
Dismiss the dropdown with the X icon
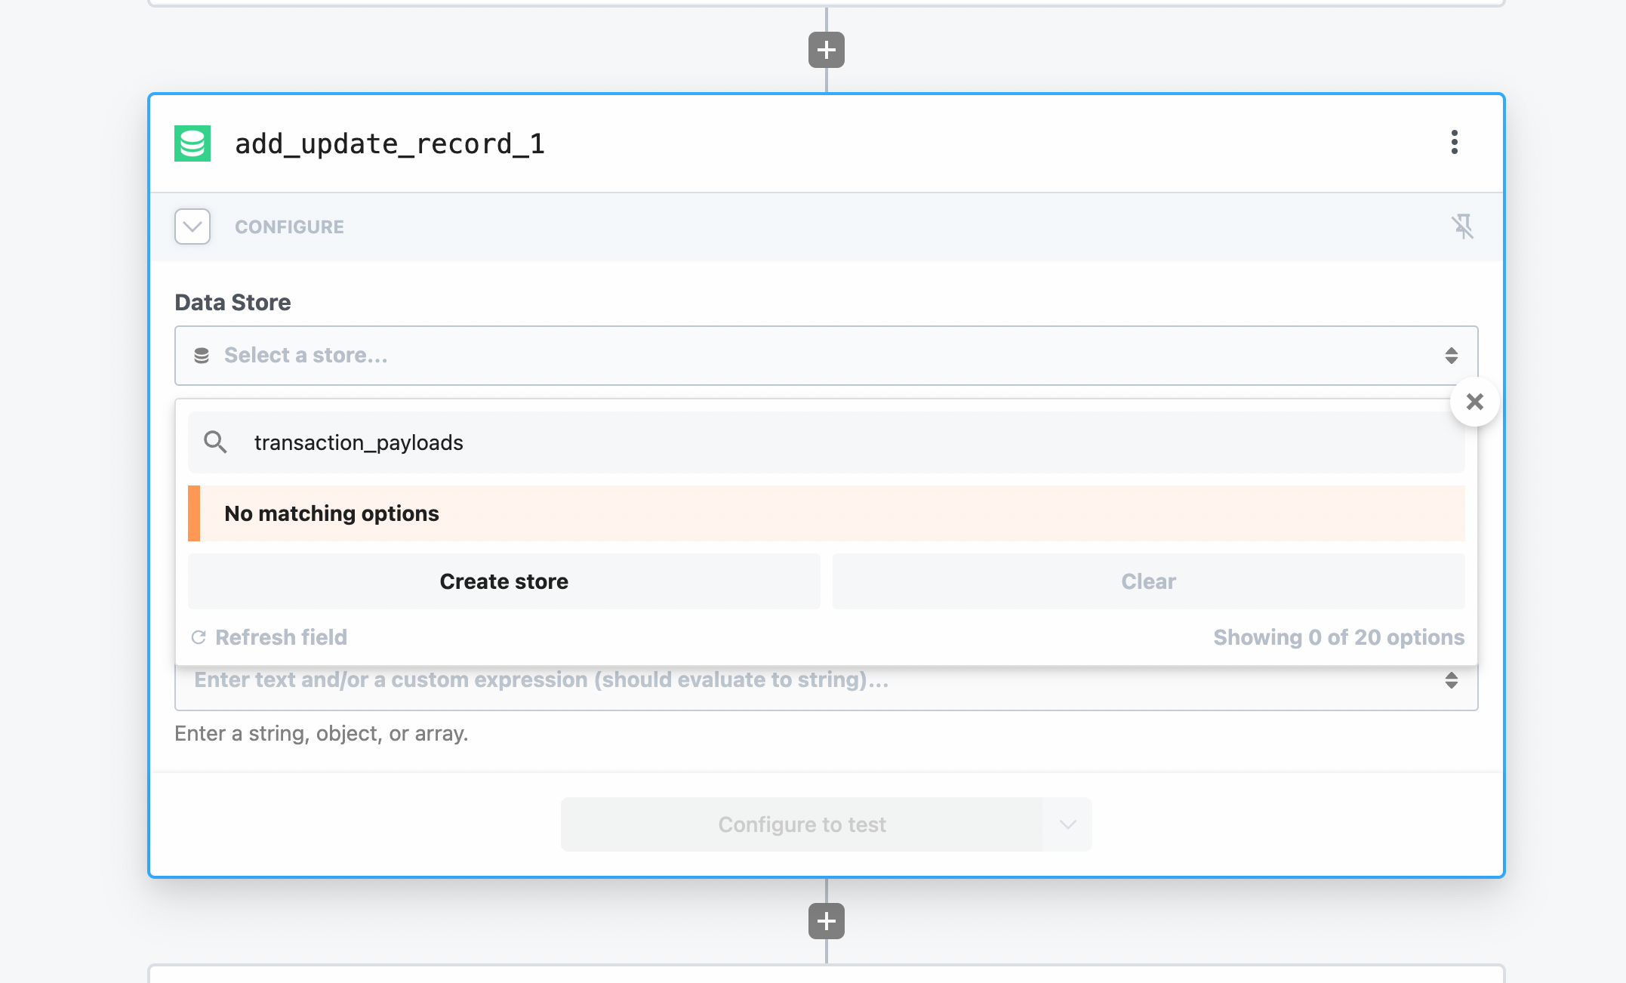click(1474, 401)
